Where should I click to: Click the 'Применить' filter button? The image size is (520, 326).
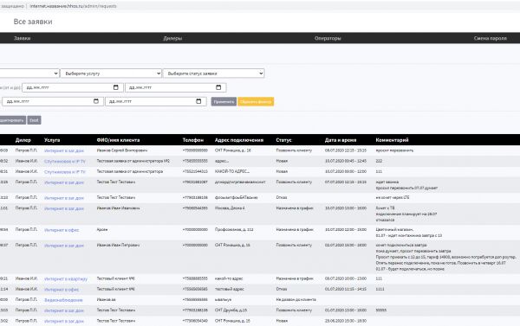[224, 102]
